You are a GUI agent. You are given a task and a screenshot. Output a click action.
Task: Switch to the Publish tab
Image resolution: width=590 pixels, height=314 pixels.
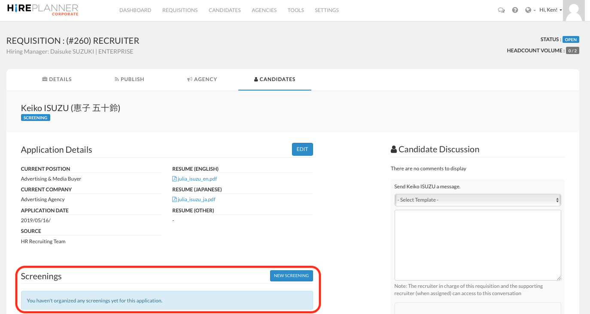[129, 79]
